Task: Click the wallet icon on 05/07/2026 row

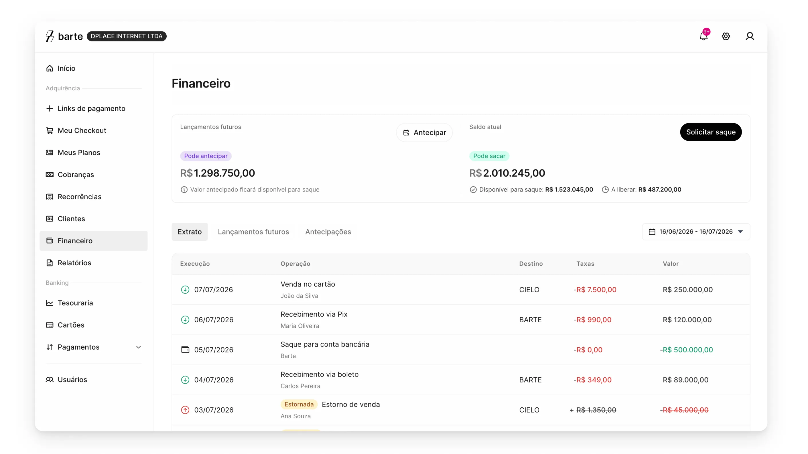Action: coord(185,349)
